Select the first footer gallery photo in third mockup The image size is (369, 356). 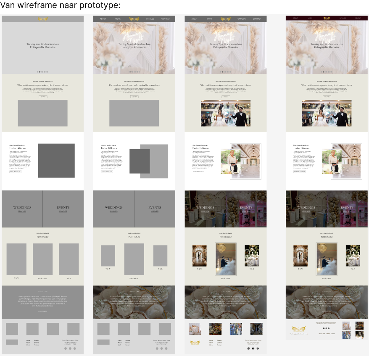(195, 329)
